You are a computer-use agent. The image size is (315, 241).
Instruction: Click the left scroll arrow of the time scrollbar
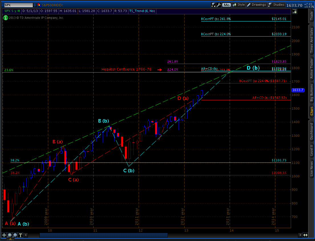pyautogui.click(x=25, y=235)
